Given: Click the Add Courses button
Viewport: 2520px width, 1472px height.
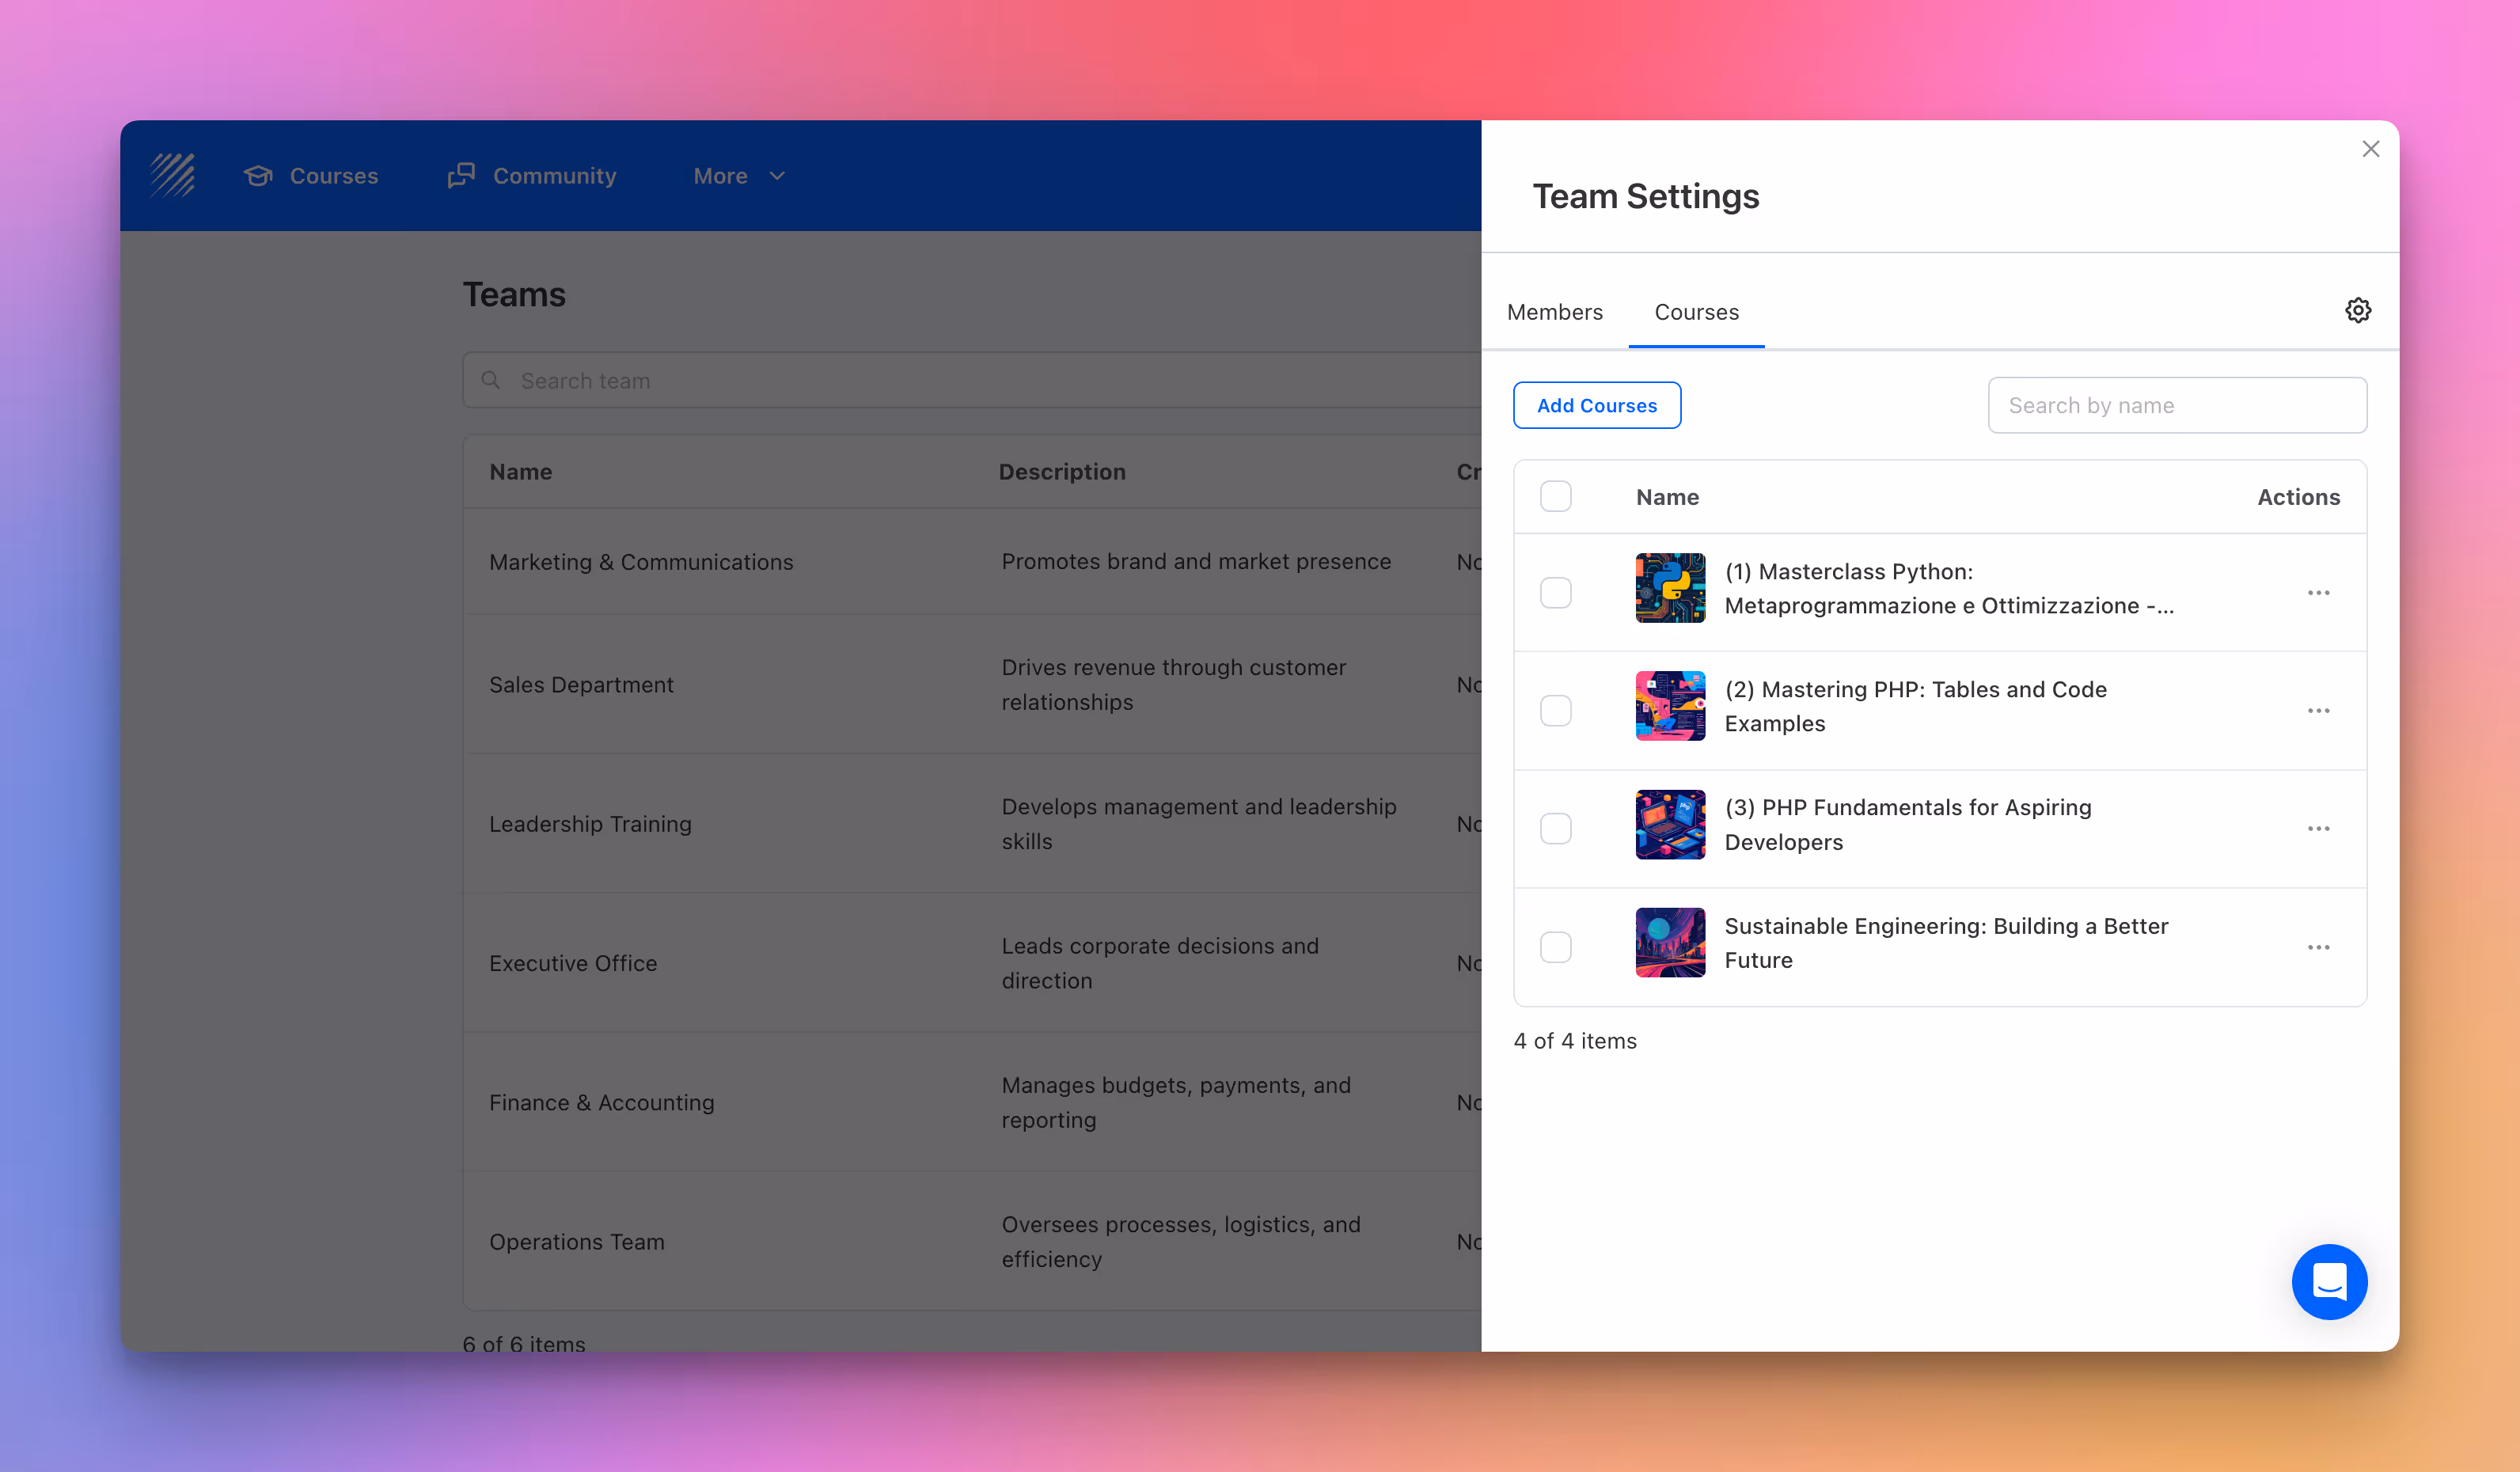Looking at the screenshot, I should coord(1596,405).
